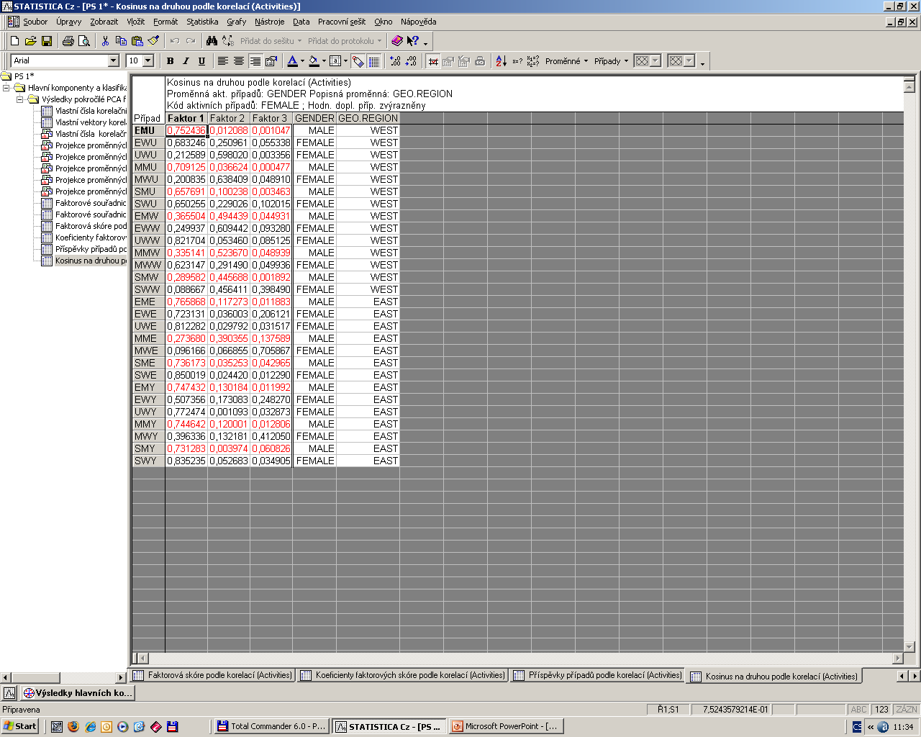
Task: Switch to Příspěvky případů podle korelací tab
Action: pos(596,675)
